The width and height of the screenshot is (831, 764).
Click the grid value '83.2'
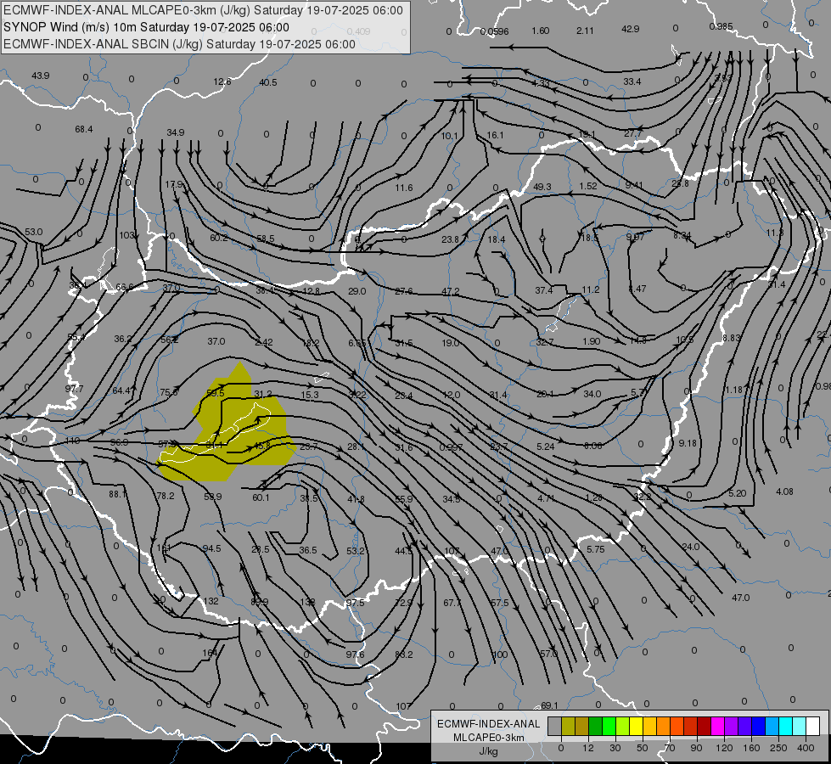click(404, 654)
